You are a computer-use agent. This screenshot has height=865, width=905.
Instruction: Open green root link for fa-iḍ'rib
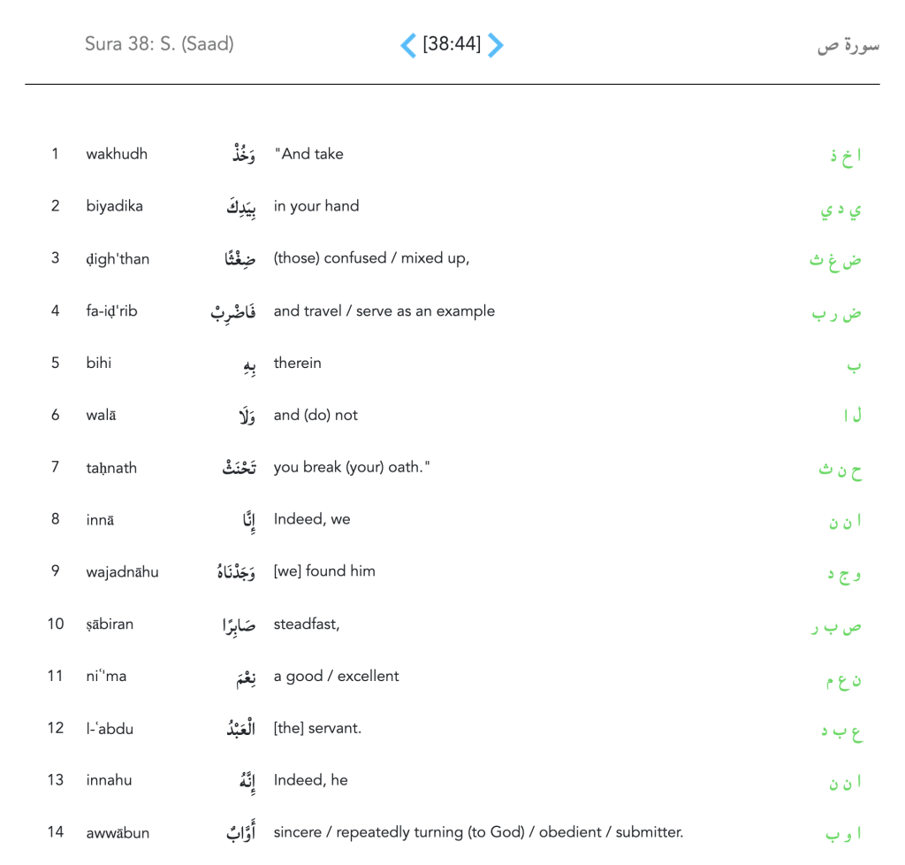(837, 313)
